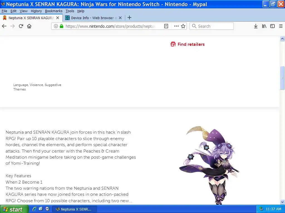Open the media player quick launch icon
This screenshot has height=213, width=285.
click(47, 209)
